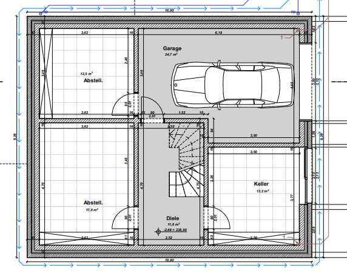Select the Keller room label

coord(261,184)
